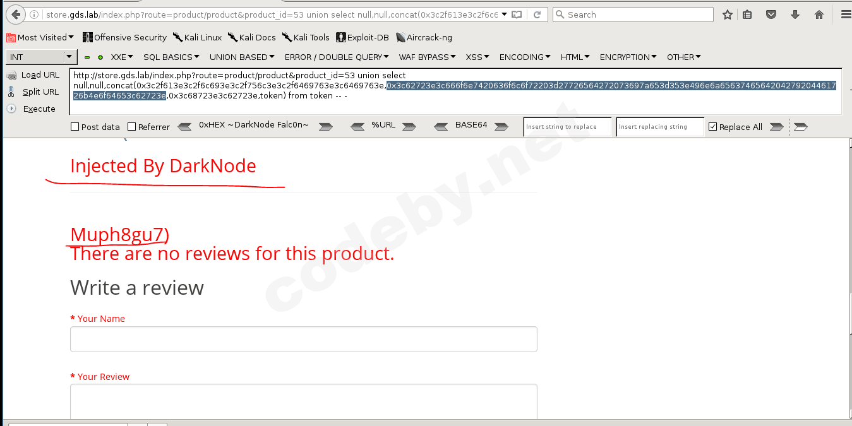The height and width of the screenshot is (426, 852).
Task: Click right arrow after 0xHEX encoder
Action: [325, 127]
